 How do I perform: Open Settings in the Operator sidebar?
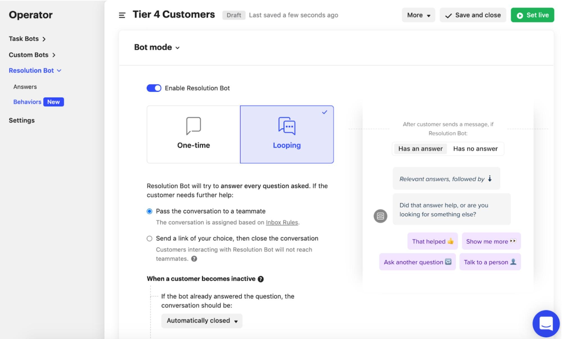pos(22,120)
